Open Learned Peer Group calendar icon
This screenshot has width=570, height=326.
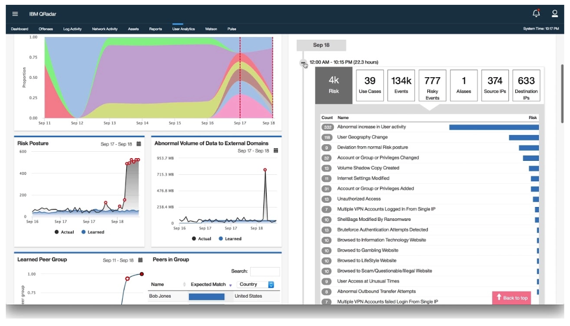point(141,260)
